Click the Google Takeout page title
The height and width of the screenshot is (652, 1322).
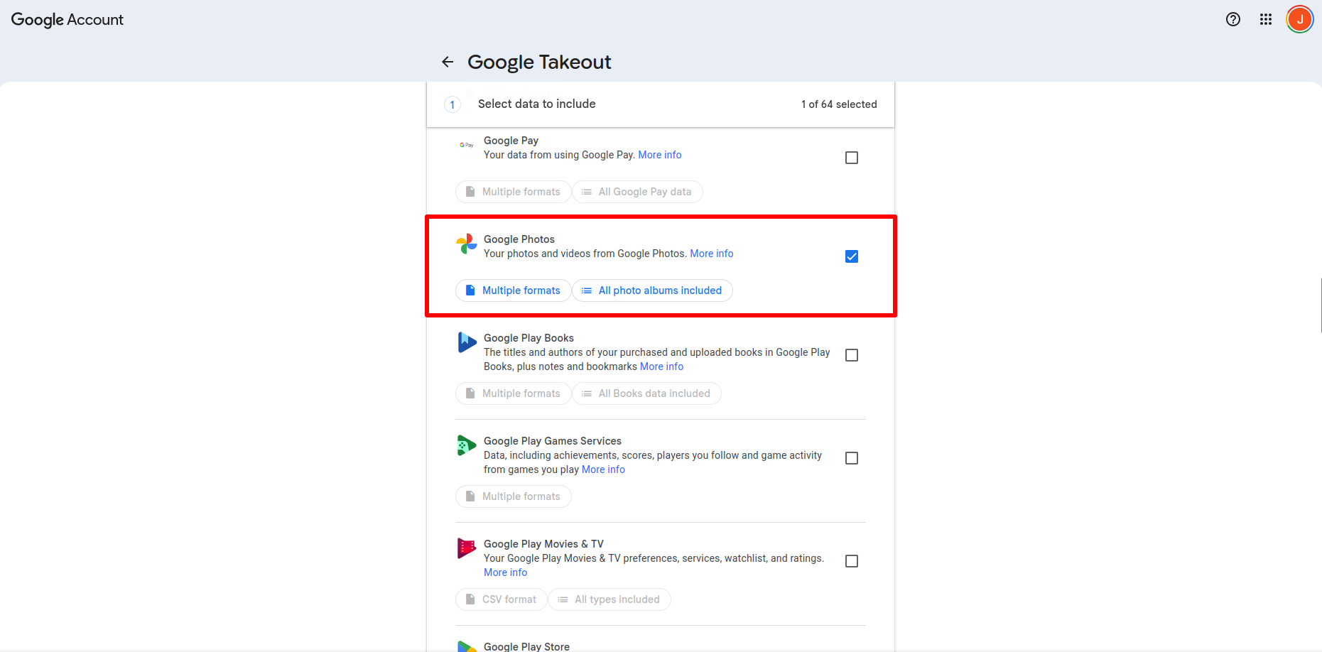(539, 62)
